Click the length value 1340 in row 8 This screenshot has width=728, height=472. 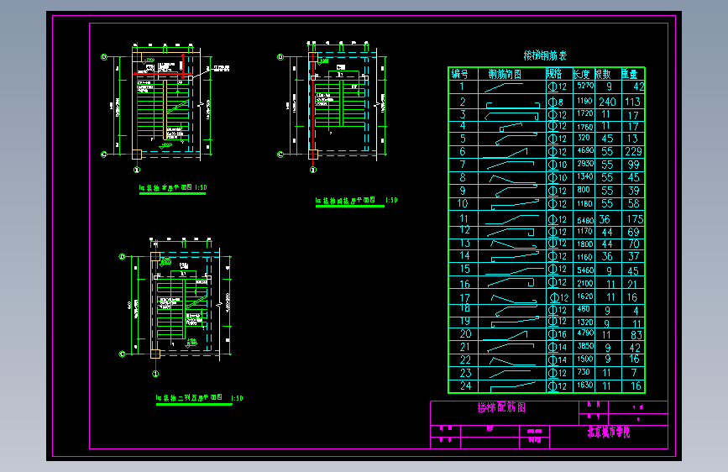585,176
